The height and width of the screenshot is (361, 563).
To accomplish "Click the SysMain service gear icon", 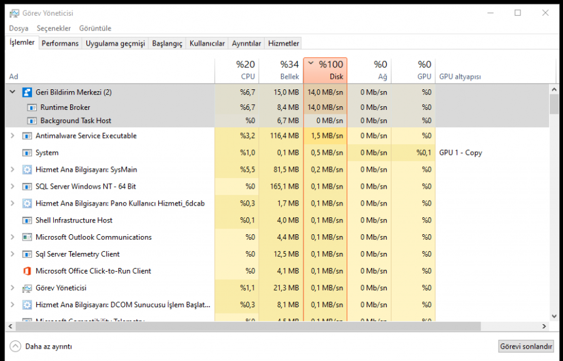I will tap(27, 170).
